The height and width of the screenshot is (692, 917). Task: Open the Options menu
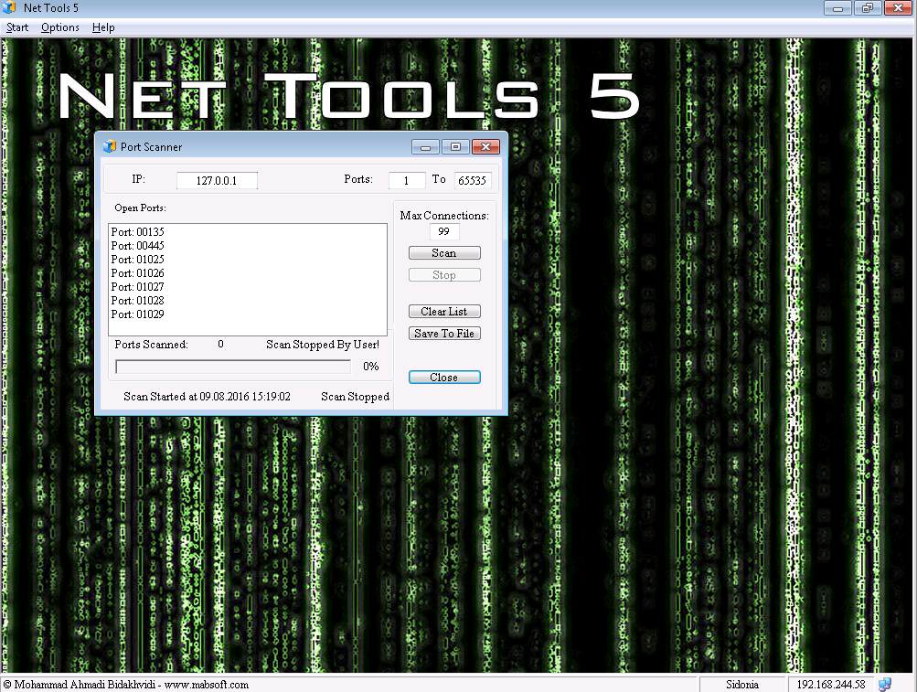point(60,27)
